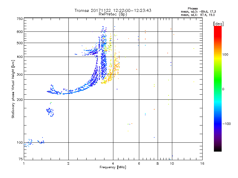Click the y-axis tick label '400'
238x178 pixels.
20,57
